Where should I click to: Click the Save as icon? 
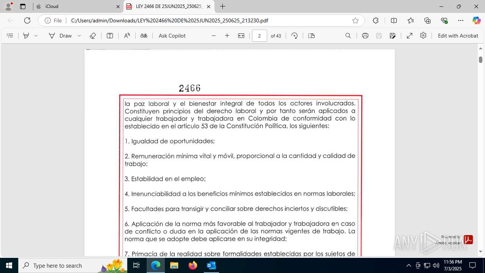pyautogui.click(x=393, y=36)
